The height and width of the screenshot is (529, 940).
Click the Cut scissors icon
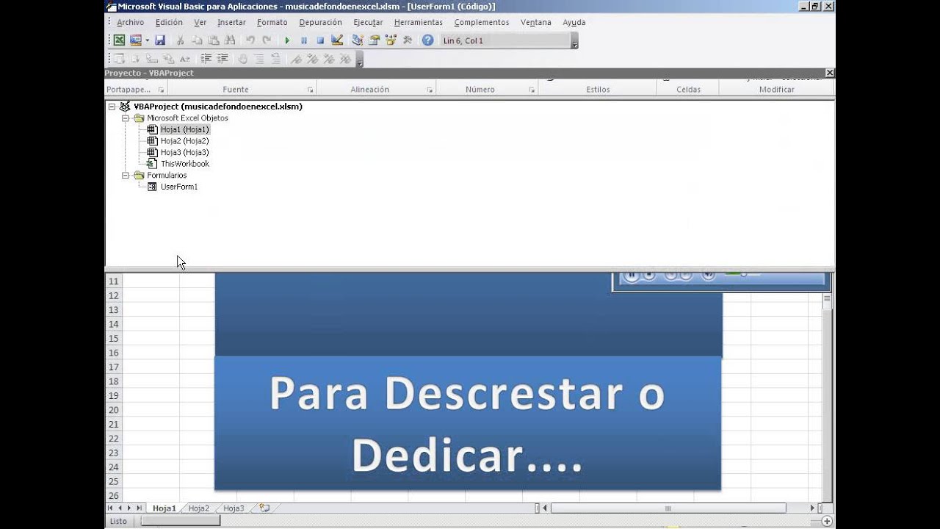point(180,40)
